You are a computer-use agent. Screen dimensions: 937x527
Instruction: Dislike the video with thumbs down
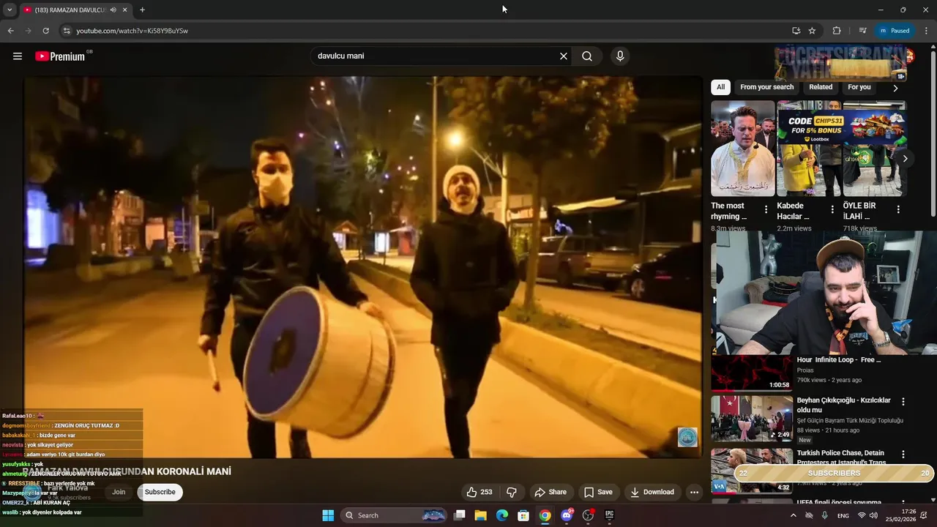(512, 492)
